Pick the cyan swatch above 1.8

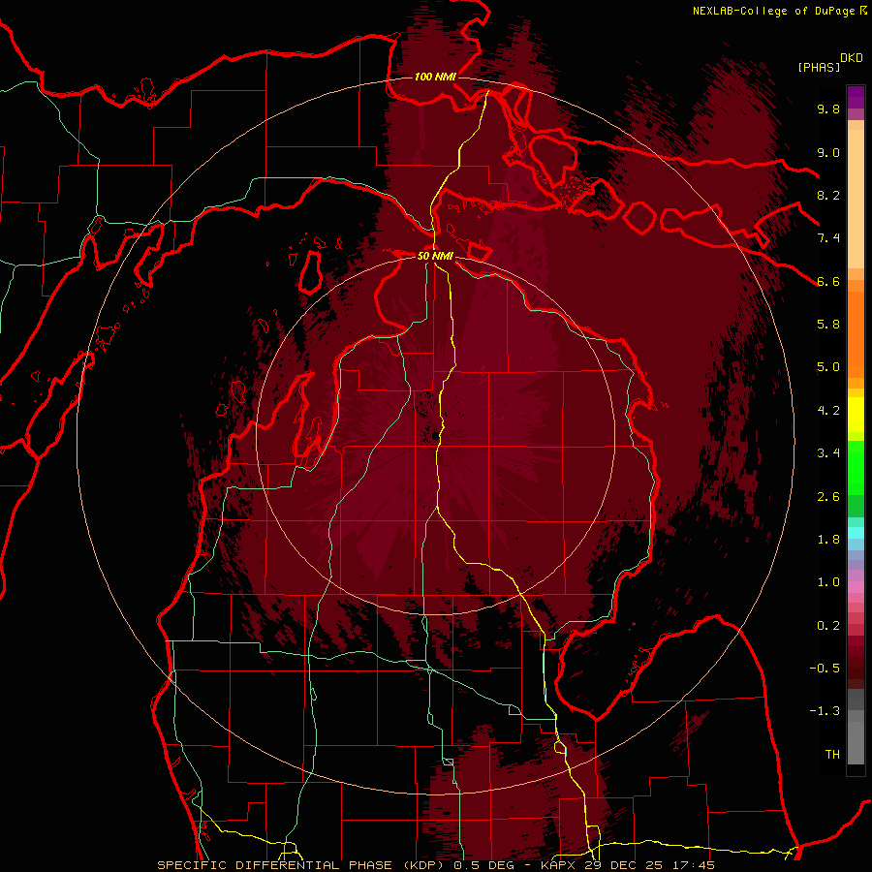(856, 533)
